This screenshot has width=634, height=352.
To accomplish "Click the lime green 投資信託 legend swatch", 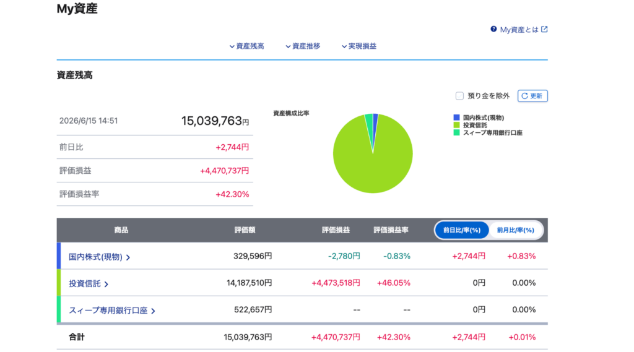I will [x=456, y=125].
